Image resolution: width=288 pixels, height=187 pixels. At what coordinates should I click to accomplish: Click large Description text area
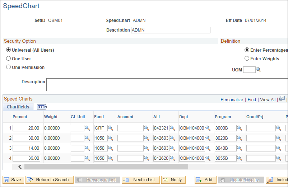pyautogui.click(x=167, y=85)
